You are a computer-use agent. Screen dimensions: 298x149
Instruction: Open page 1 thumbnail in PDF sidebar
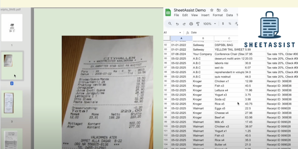[12, 28]
